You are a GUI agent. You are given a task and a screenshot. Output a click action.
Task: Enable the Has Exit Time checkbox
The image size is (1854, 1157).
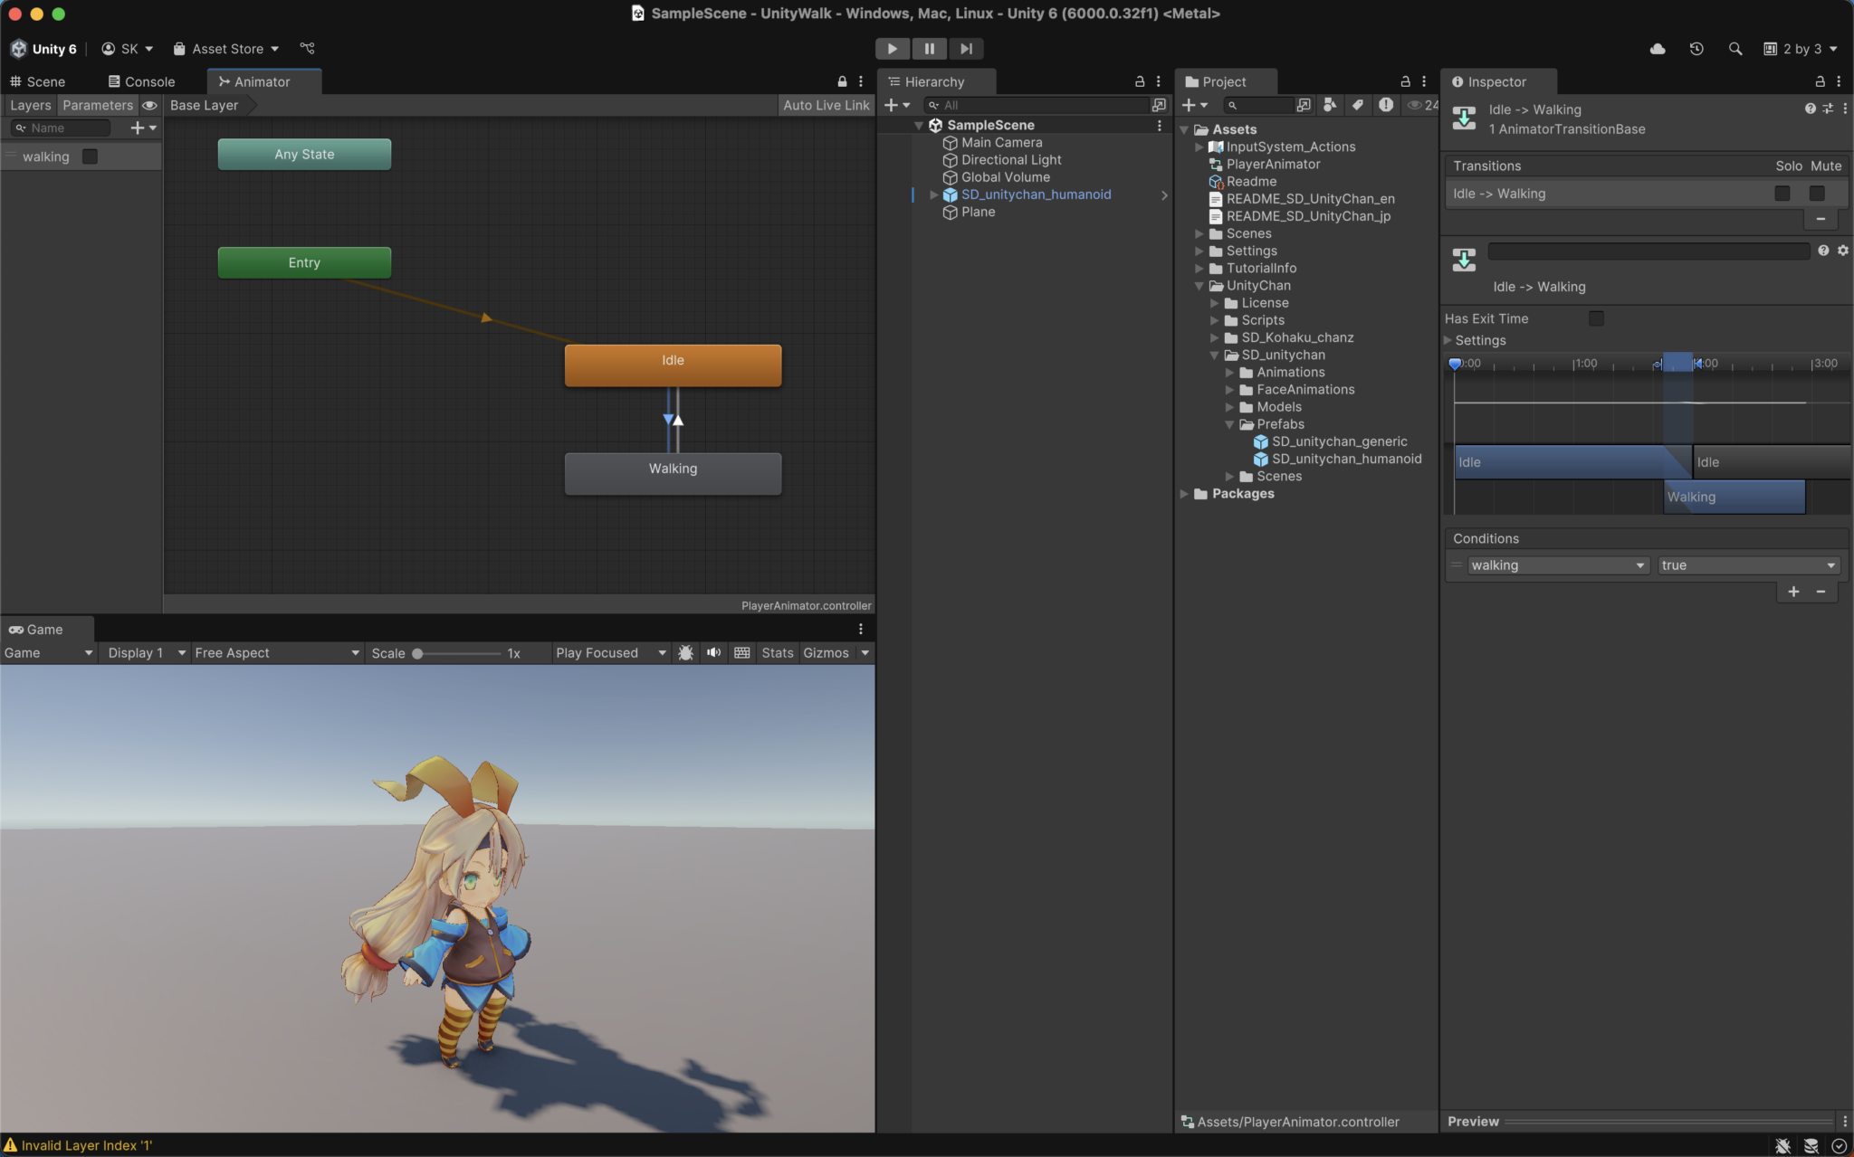tap(1596, 318)
